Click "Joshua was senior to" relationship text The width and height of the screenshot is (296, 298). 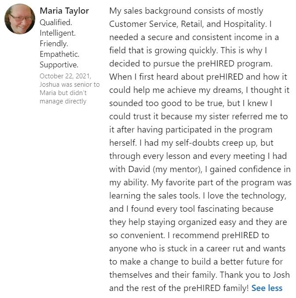click(x=69, y=85)
